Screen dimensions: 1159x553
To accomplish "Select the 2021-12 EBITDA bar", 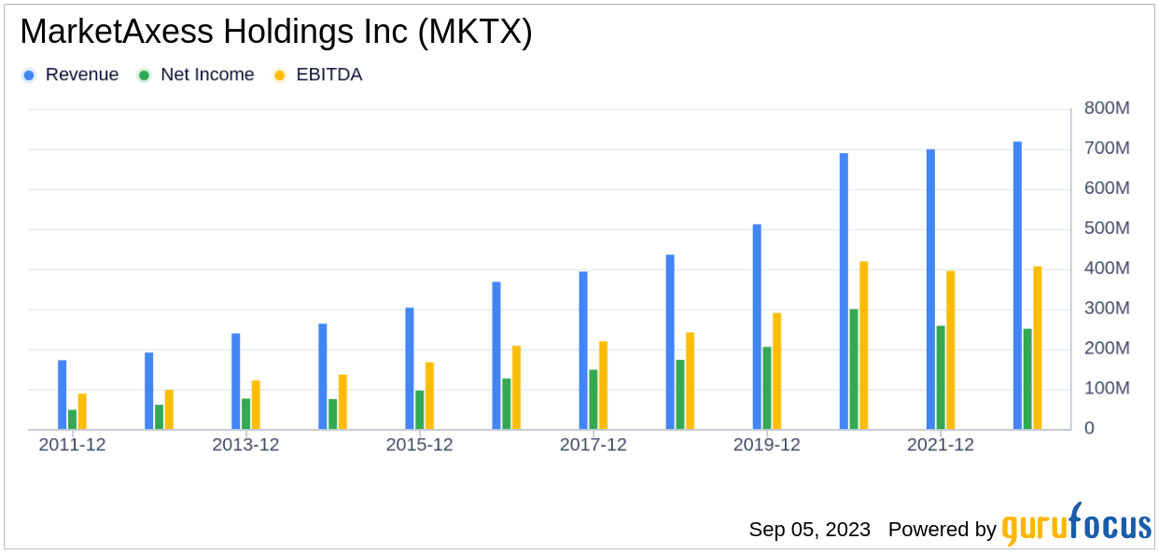I will click(951, 351).
